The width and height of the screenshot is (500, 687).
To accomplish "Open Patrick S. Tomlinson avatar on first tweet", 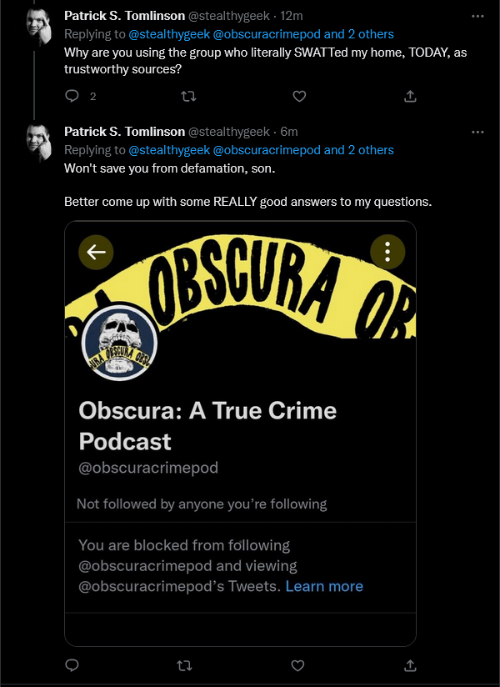I will click(x=39, y=28).
